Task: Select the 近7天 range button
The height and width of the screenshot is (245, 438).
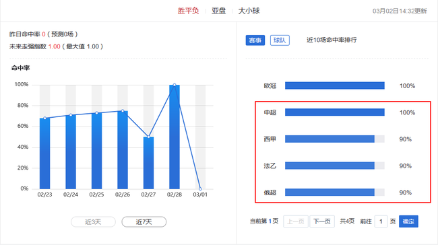Action: tap(144, 222)
